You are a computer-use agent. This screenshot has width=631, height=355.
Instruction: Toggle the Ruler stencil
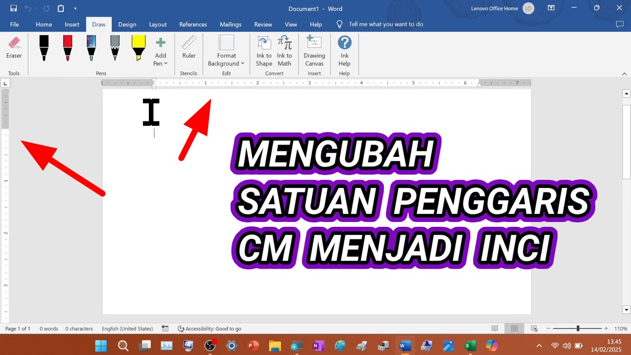[189, 48]
